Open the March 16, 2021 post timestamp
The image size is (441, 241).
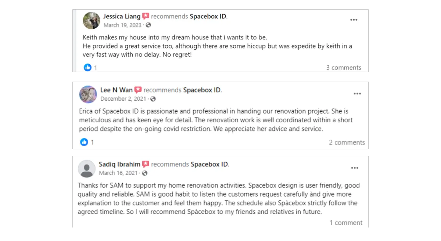click(118, 173)
